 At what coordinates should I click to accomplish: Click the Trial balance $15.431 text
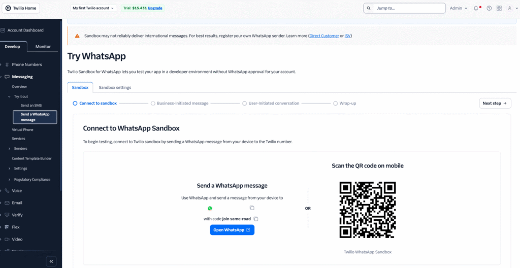point(134,8)
